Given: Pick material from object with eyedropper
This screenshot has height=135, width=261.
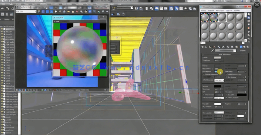Looking at the screenshot, I should tap(213, 50).
